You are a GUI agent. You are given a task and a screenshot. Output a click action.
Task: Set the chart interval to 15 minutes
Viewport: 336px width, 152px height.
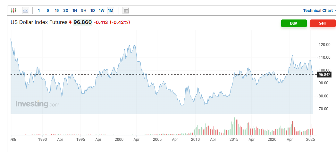pyautogui.click(x=56, y=11)
